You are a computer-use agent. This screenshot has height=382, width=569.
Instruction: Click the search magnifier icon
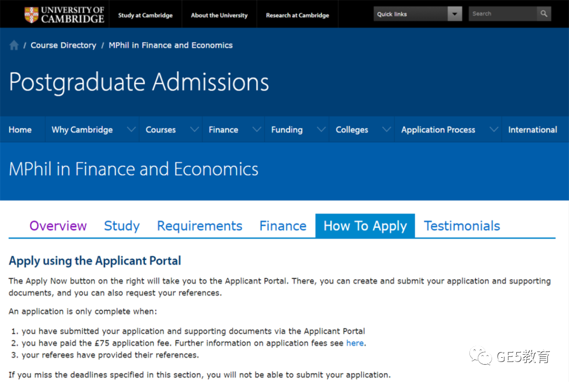click(544, 14)
